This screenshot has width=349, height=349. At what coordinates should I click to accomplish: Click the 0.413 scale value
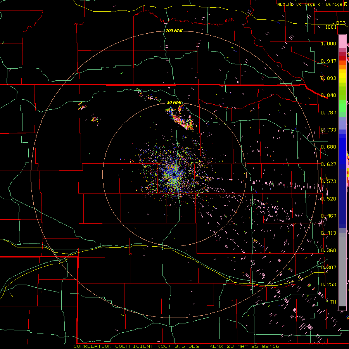[x=328, y=233]
